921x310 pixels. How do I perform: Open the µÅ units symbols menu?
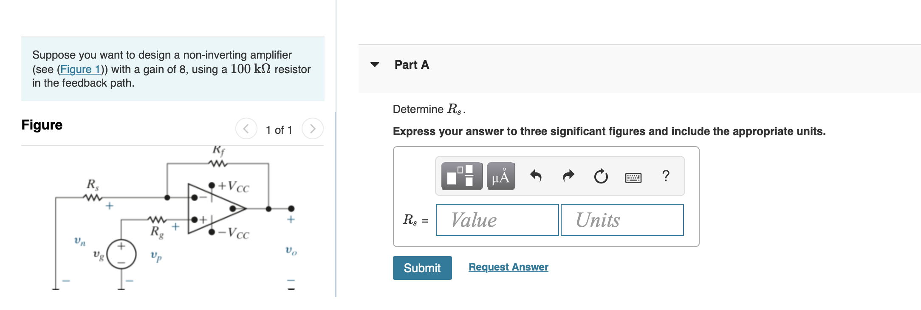pos(501,176)
